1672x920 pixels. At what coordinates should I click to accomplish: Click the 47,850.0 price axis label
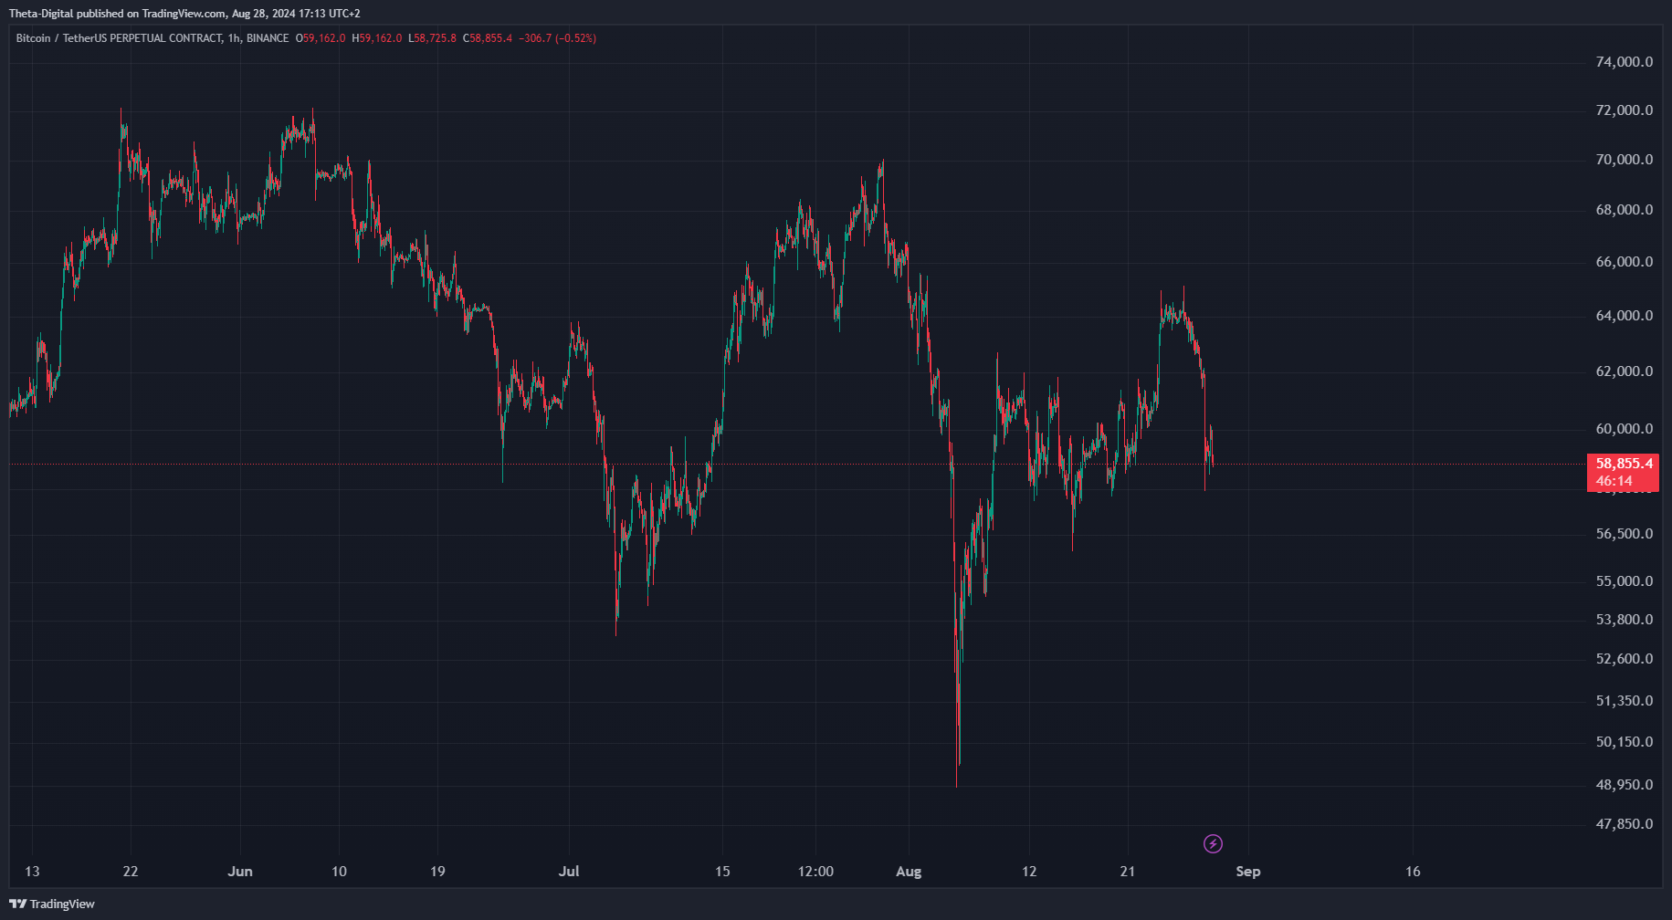pyautogui.click(x=1625, y=824)
